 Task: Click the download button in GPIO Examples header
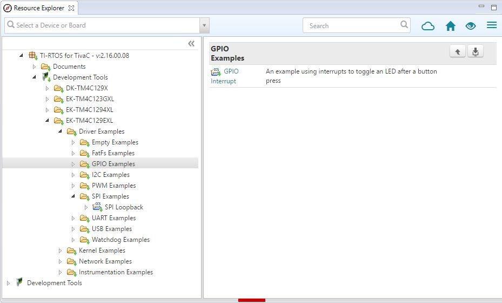tap(476, 51)
